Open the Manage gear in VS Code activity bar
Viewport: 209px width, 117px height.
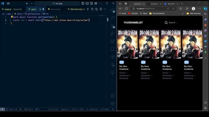112,103
